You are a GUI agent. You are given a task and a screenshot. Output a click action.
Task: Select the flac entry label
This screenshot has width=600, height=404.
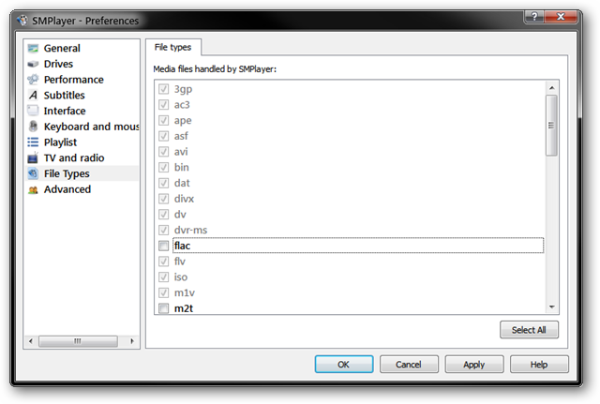[x=182, y=246]
